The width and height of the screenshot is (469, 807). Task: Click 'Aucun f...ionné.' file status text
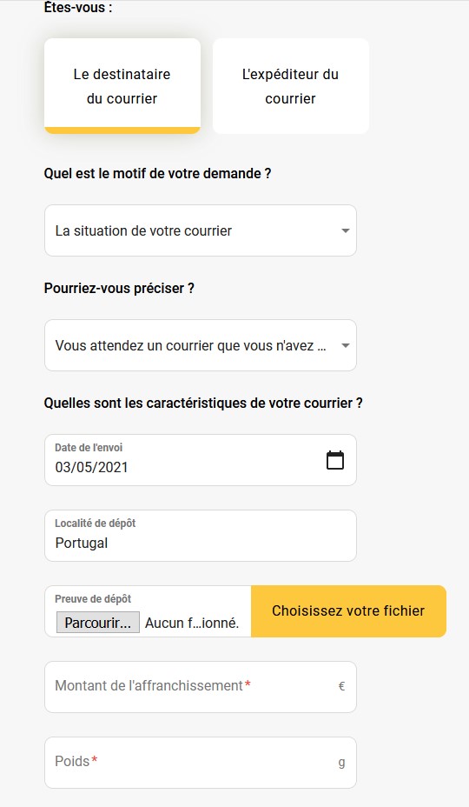tap(192, 623)
